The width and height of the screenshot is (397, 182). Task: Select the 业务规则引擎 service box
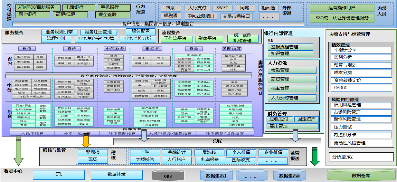tap(59, 32)
